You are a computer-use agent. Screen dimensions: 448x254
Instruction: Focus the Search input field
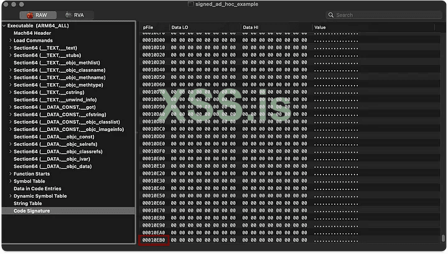[384, 15]
